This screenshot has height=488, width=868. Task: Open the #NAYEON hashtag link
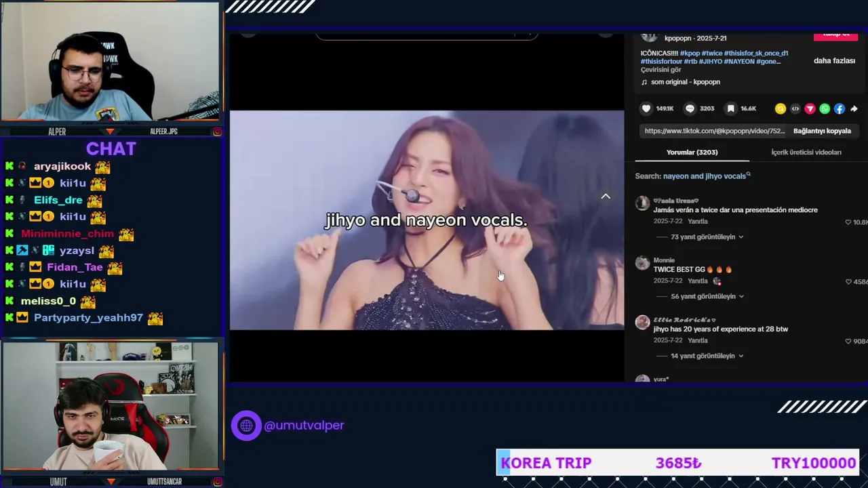point(739,62)
